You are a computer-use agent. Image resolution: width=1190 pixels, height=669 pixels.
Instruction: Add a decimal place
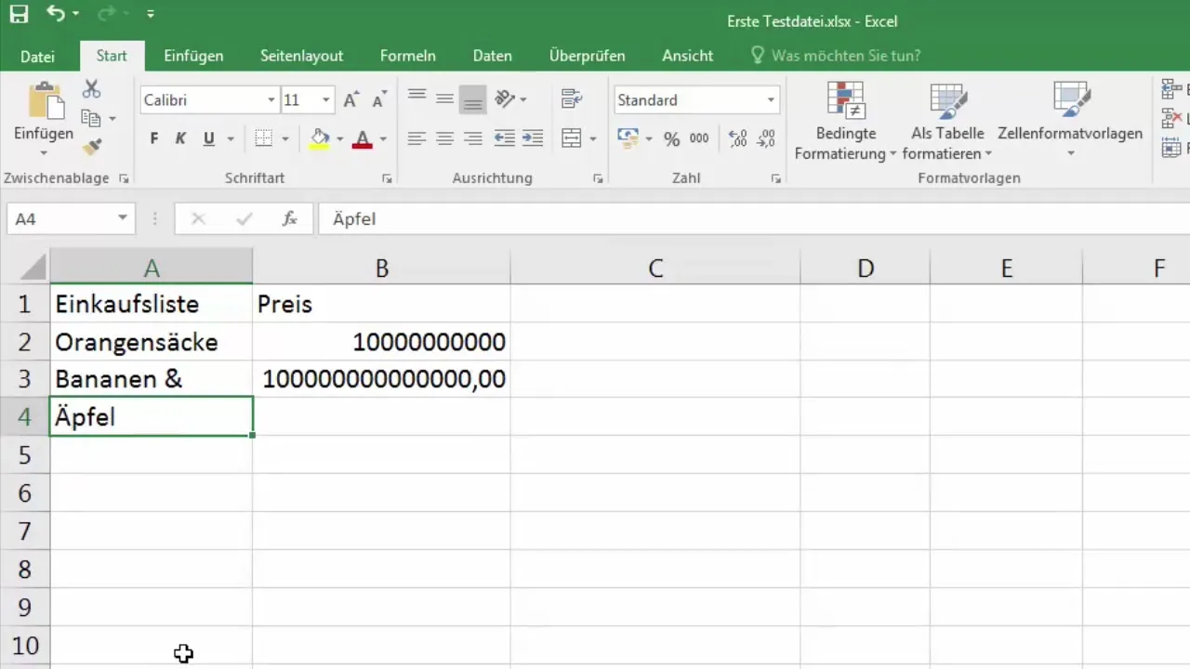click(x=738, y=138)
